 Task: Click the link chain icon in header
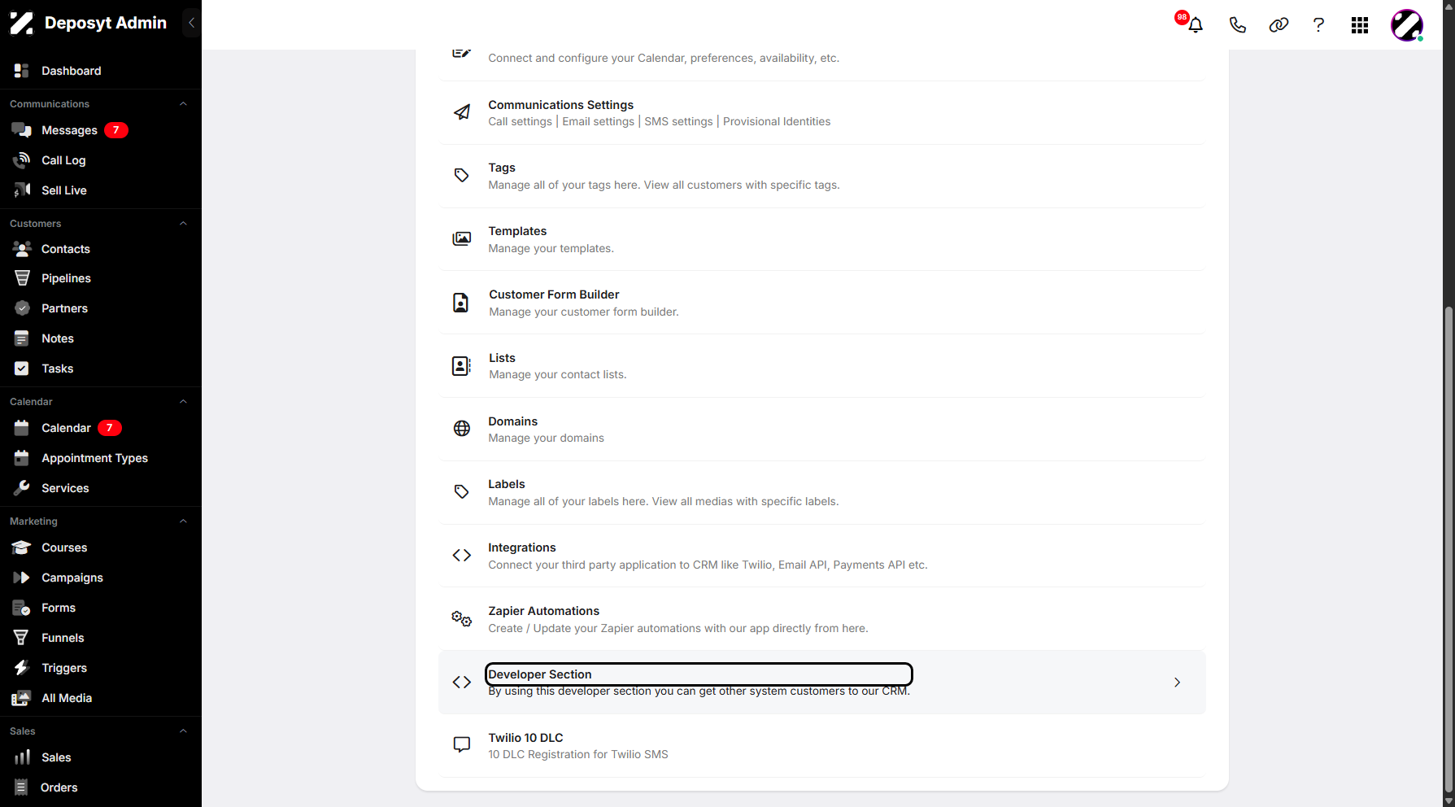[1279, 25]
